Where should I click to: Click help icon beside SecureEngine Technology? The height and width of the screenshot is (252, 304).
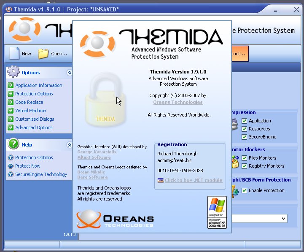(x=11, y=174)
